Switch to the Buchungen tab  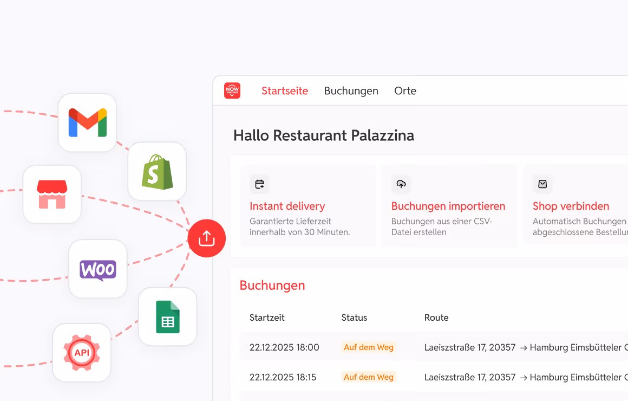tap(351, 90)
